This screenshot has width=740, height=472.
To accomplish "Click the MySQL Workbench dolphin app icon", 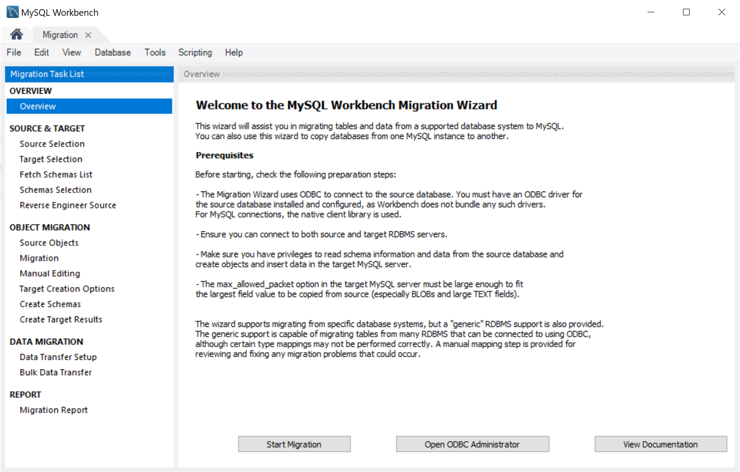I will pos(13,12).
